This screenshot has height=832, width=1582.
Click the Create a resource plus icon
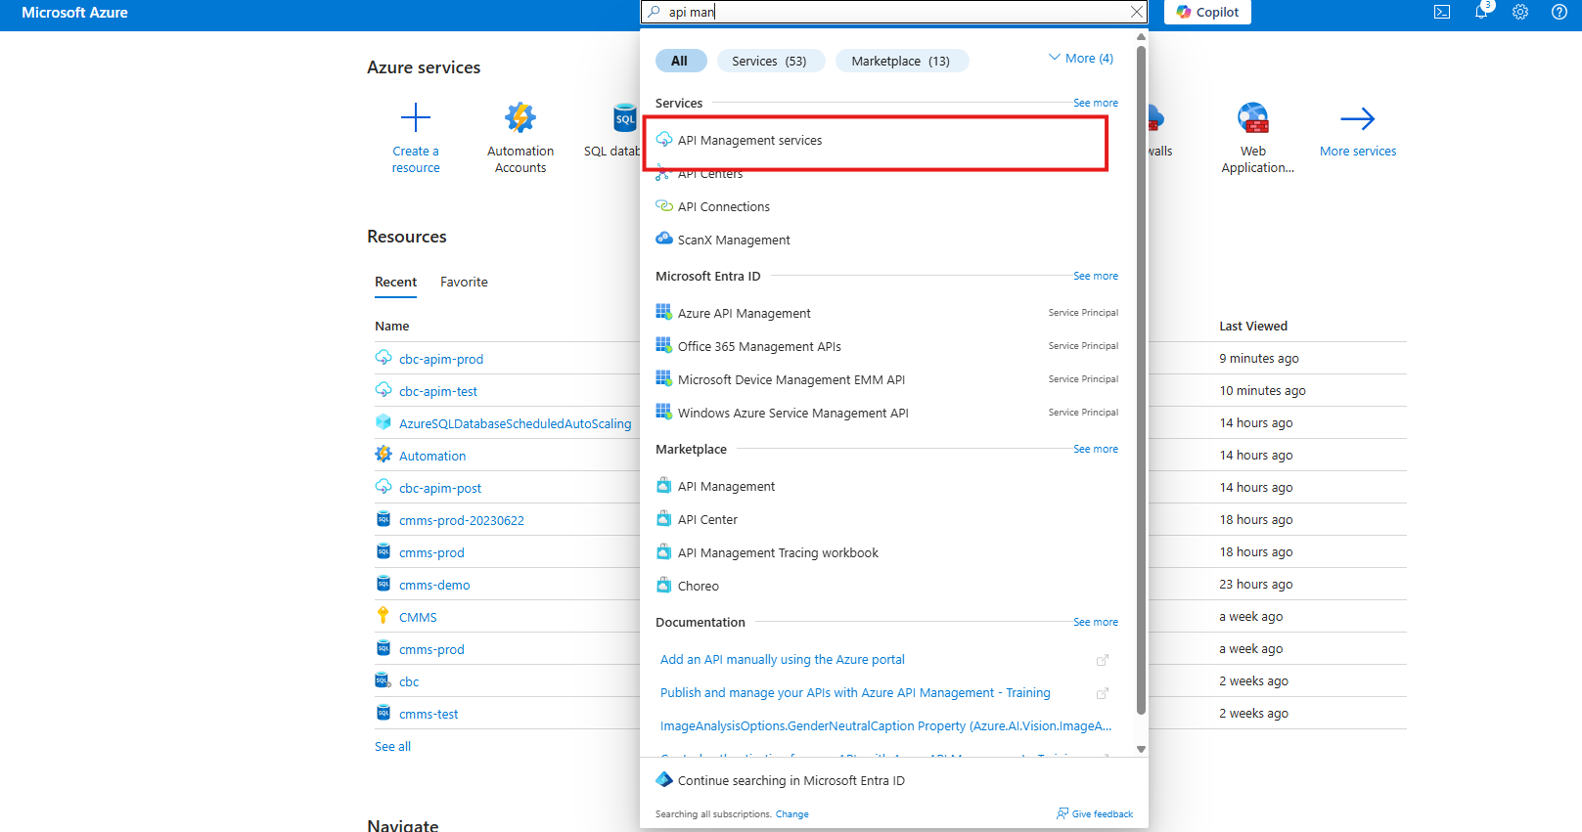(x=416, y=118)
